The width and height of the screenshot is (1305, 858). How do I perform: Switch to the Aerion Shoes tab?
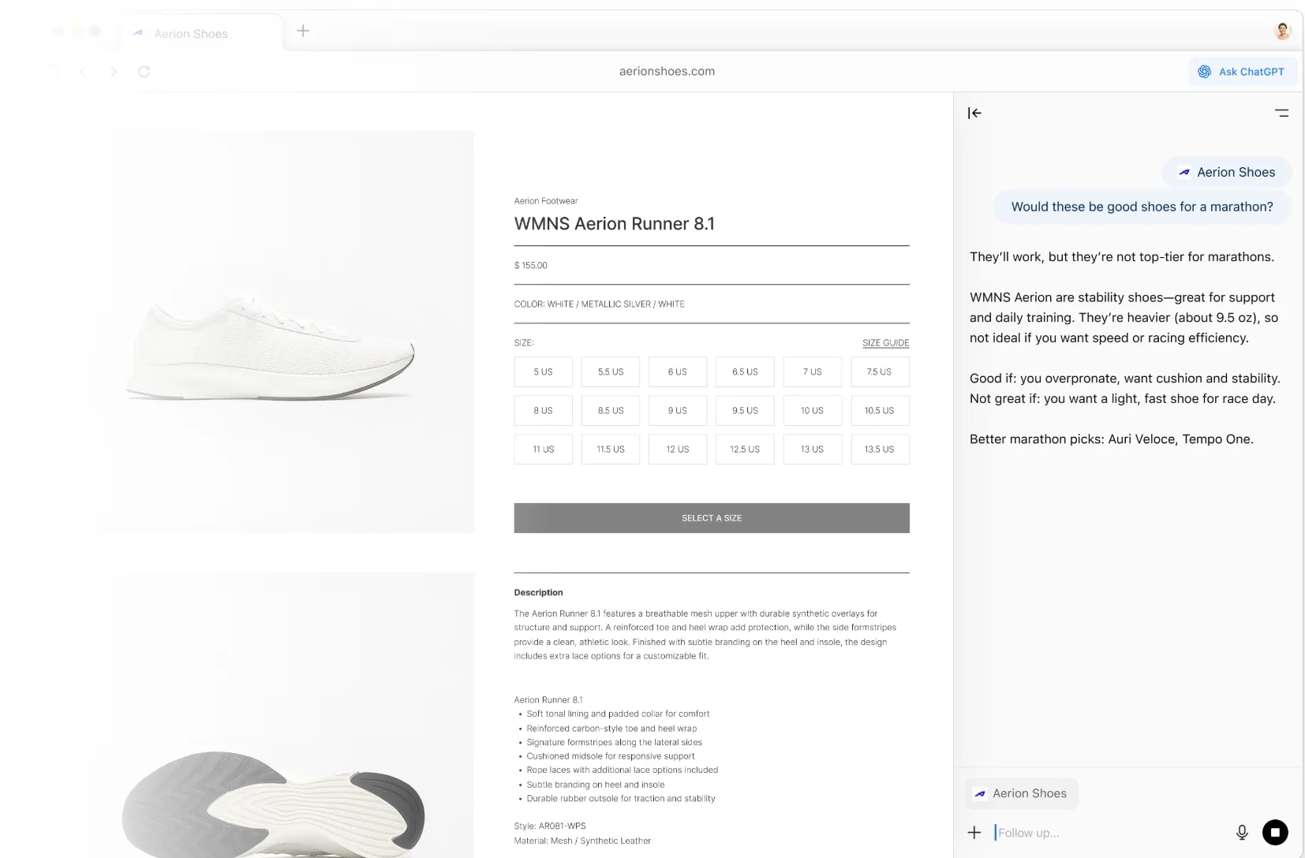click(x=191, y=34)
